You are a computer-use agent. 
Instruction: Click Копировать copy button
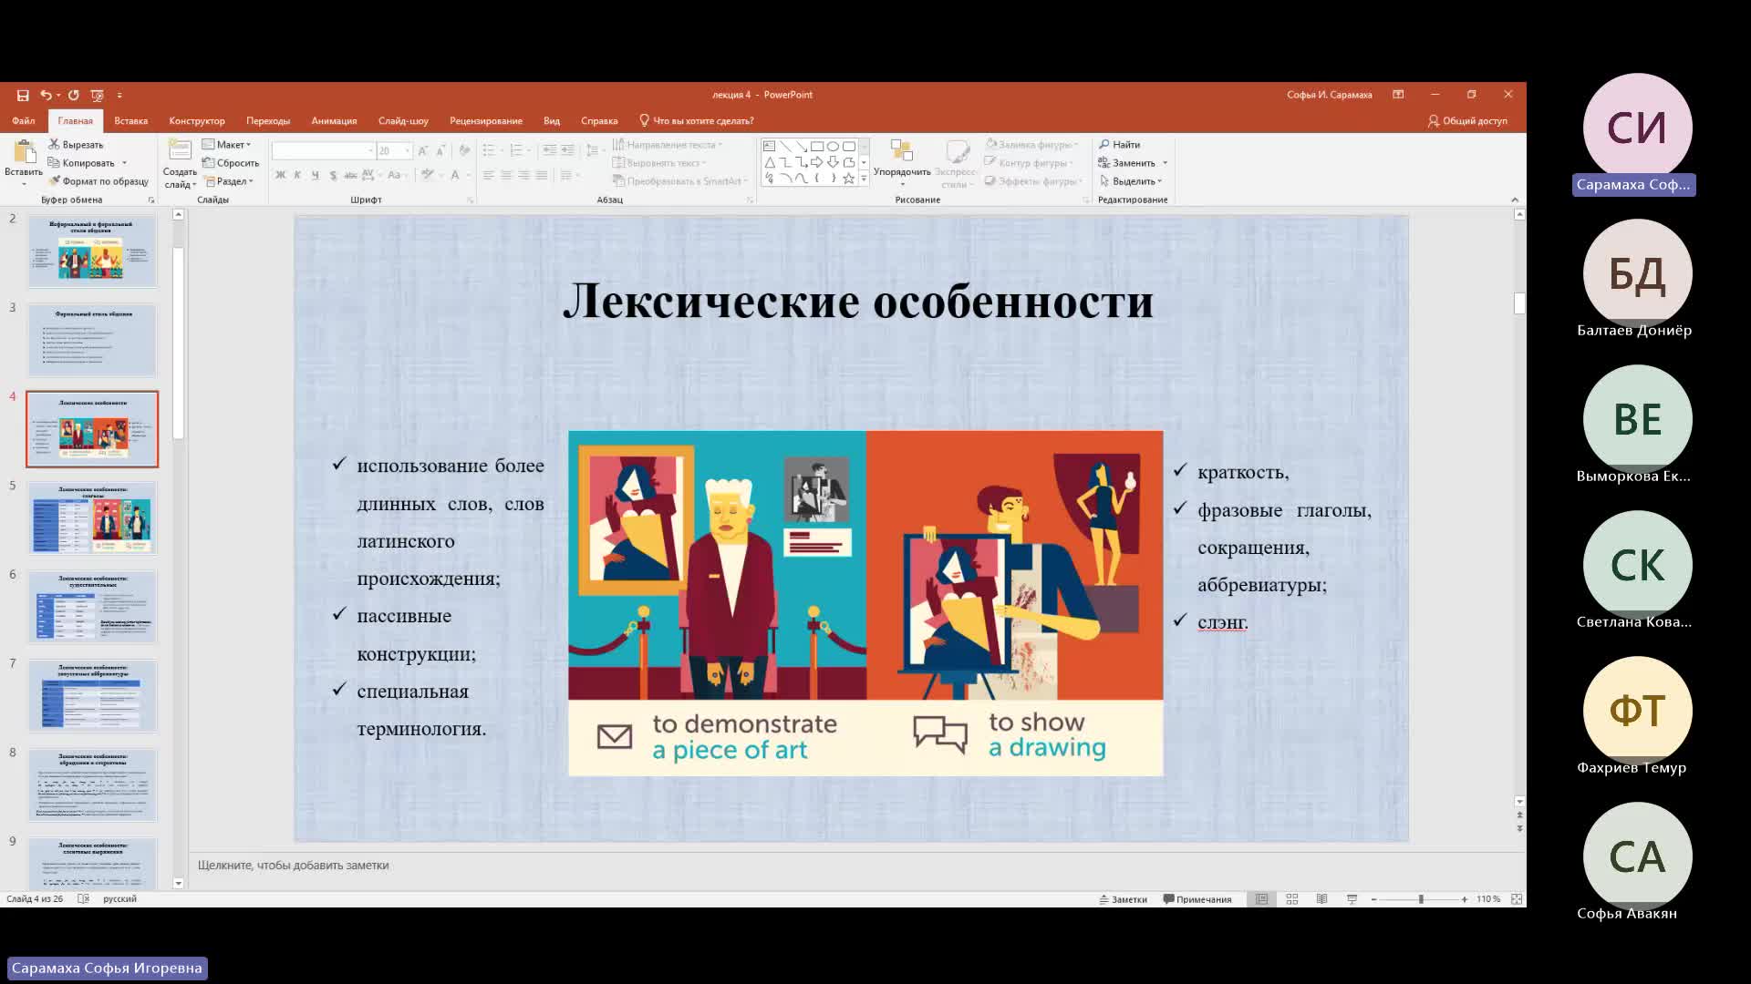click(x=82, y=163)
